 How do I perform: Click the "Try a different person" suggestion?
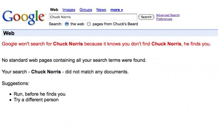coord(36,100)
